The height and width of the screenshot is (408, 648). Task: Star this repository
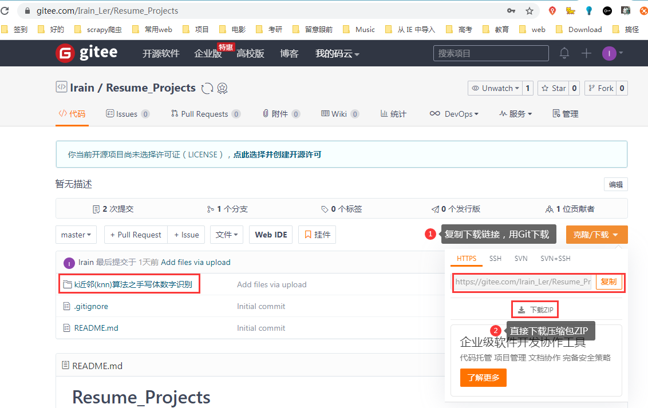tap(553, 88)
